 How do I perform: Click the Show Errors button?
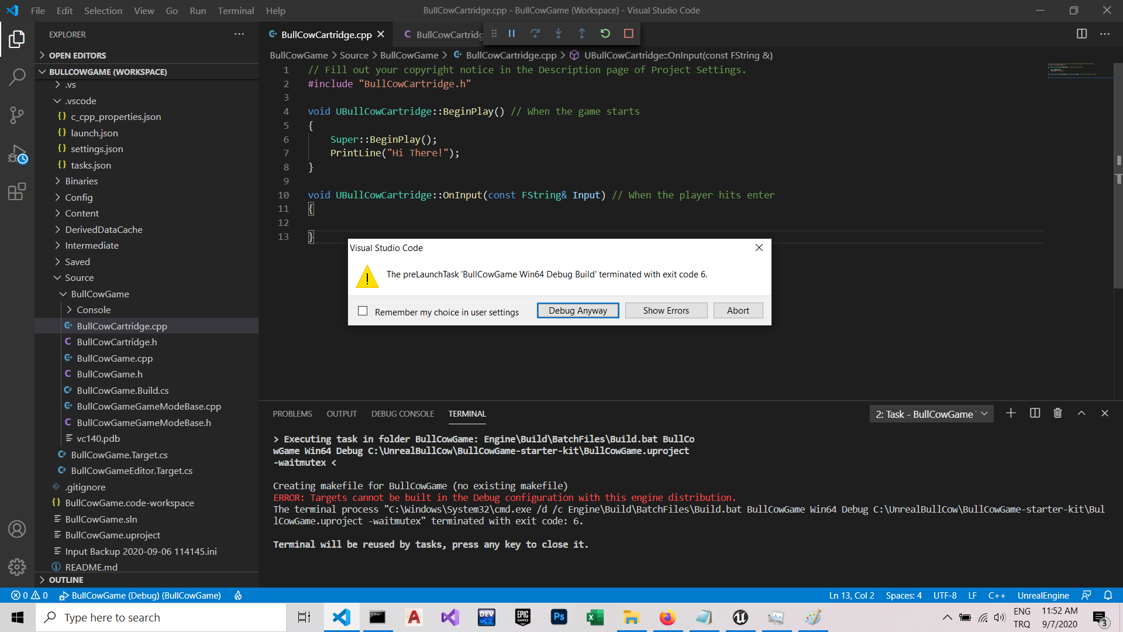tap(666, 311)
